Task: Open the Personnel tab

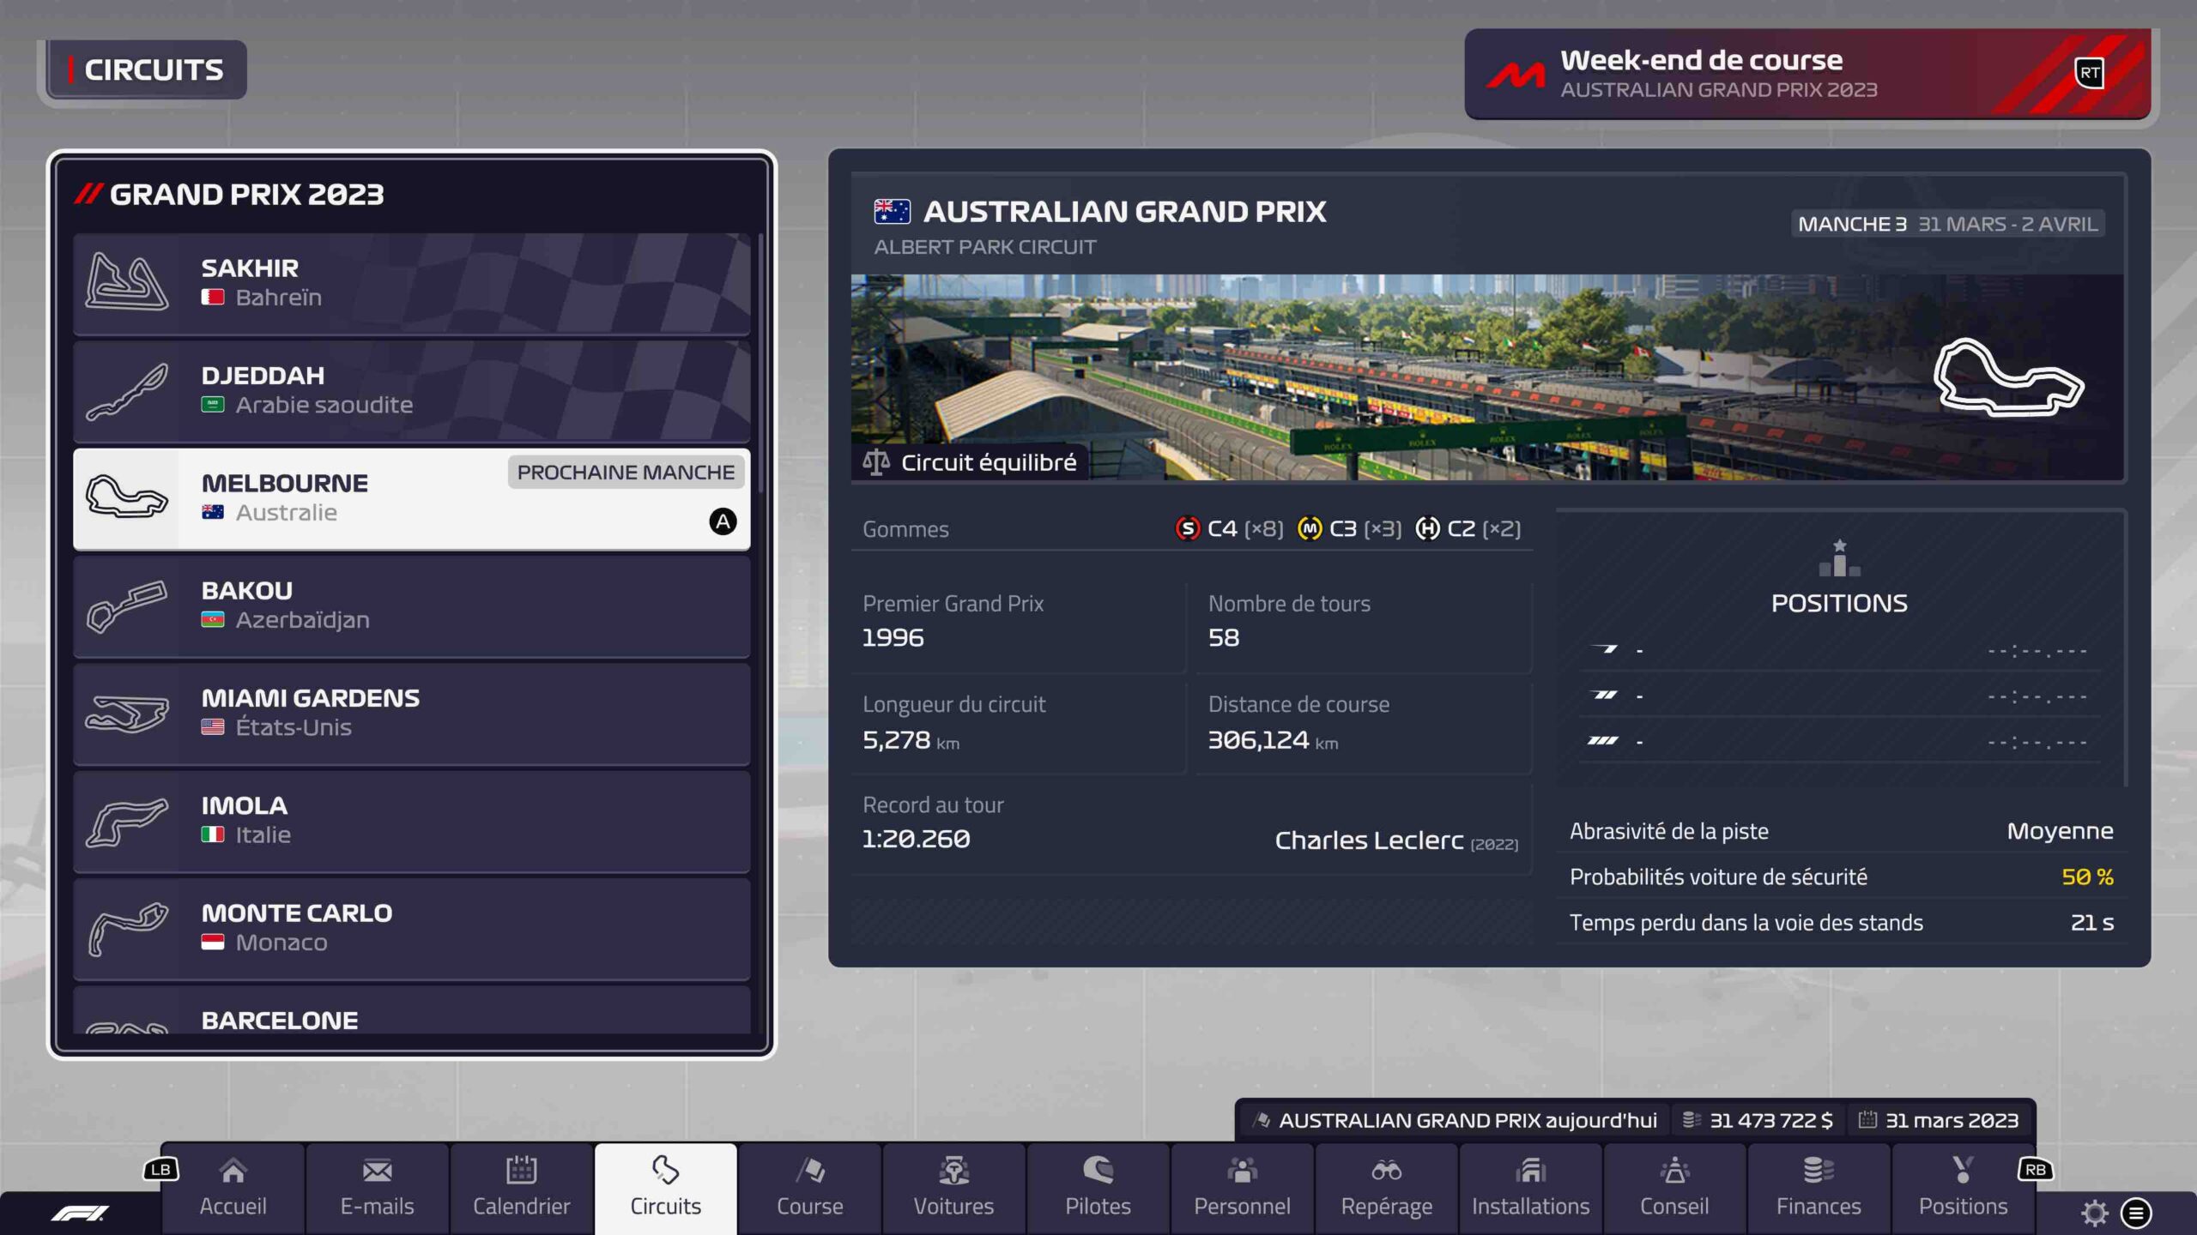Action: 1242,1189
